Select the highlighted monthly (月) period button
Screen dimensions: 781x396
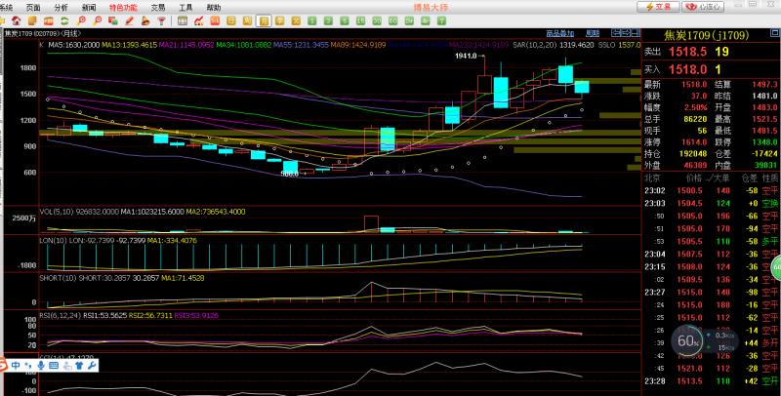[264, 20]
